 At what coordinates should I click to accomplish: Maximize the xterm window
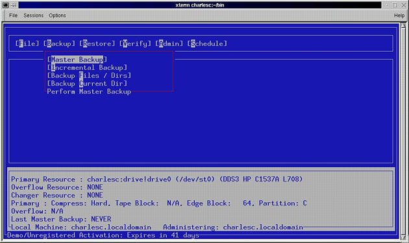[395, 5]
